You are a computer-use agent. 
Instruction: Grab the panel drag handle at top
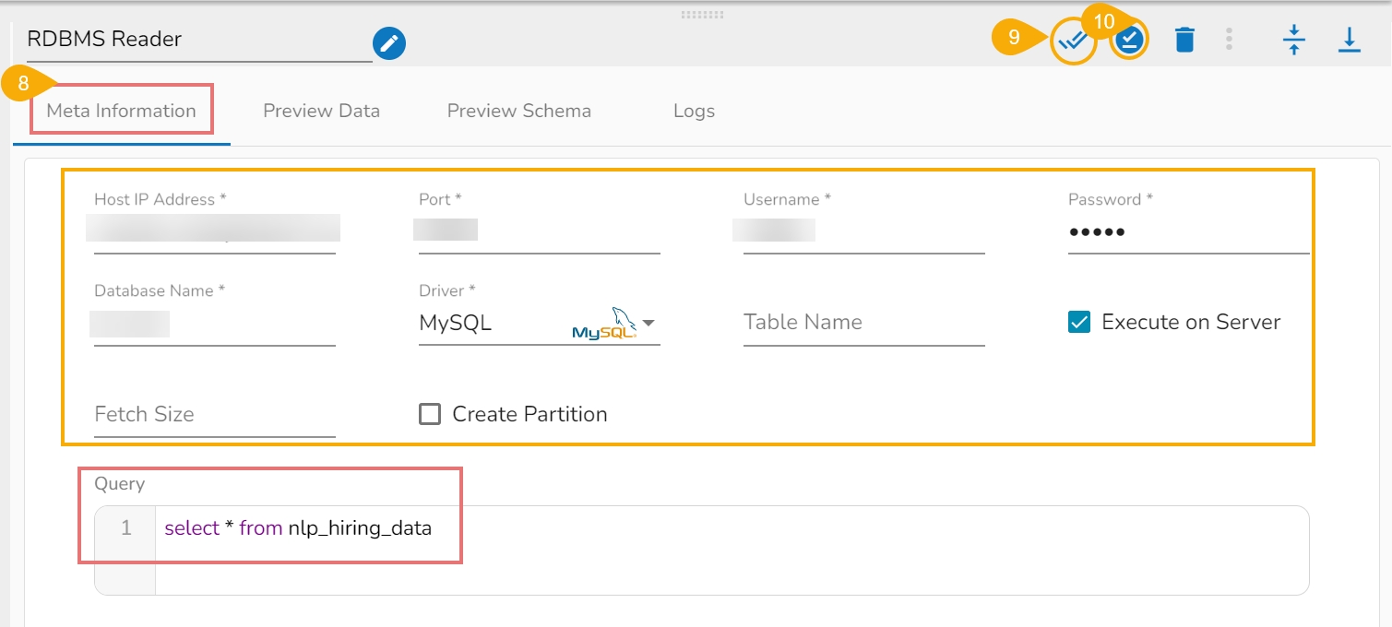pos(702,15)
